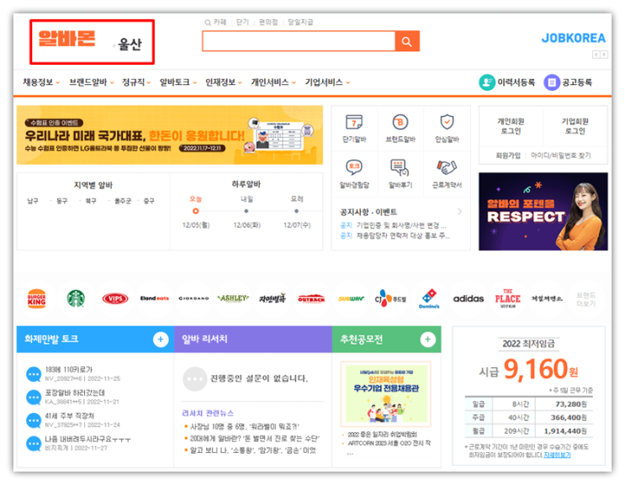Open the Domino's brand logo

(x=429, y=298)
